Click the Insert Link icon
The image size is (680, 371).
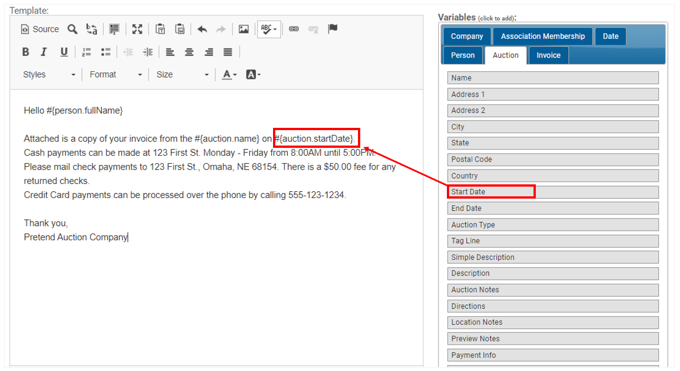(294, 29)
